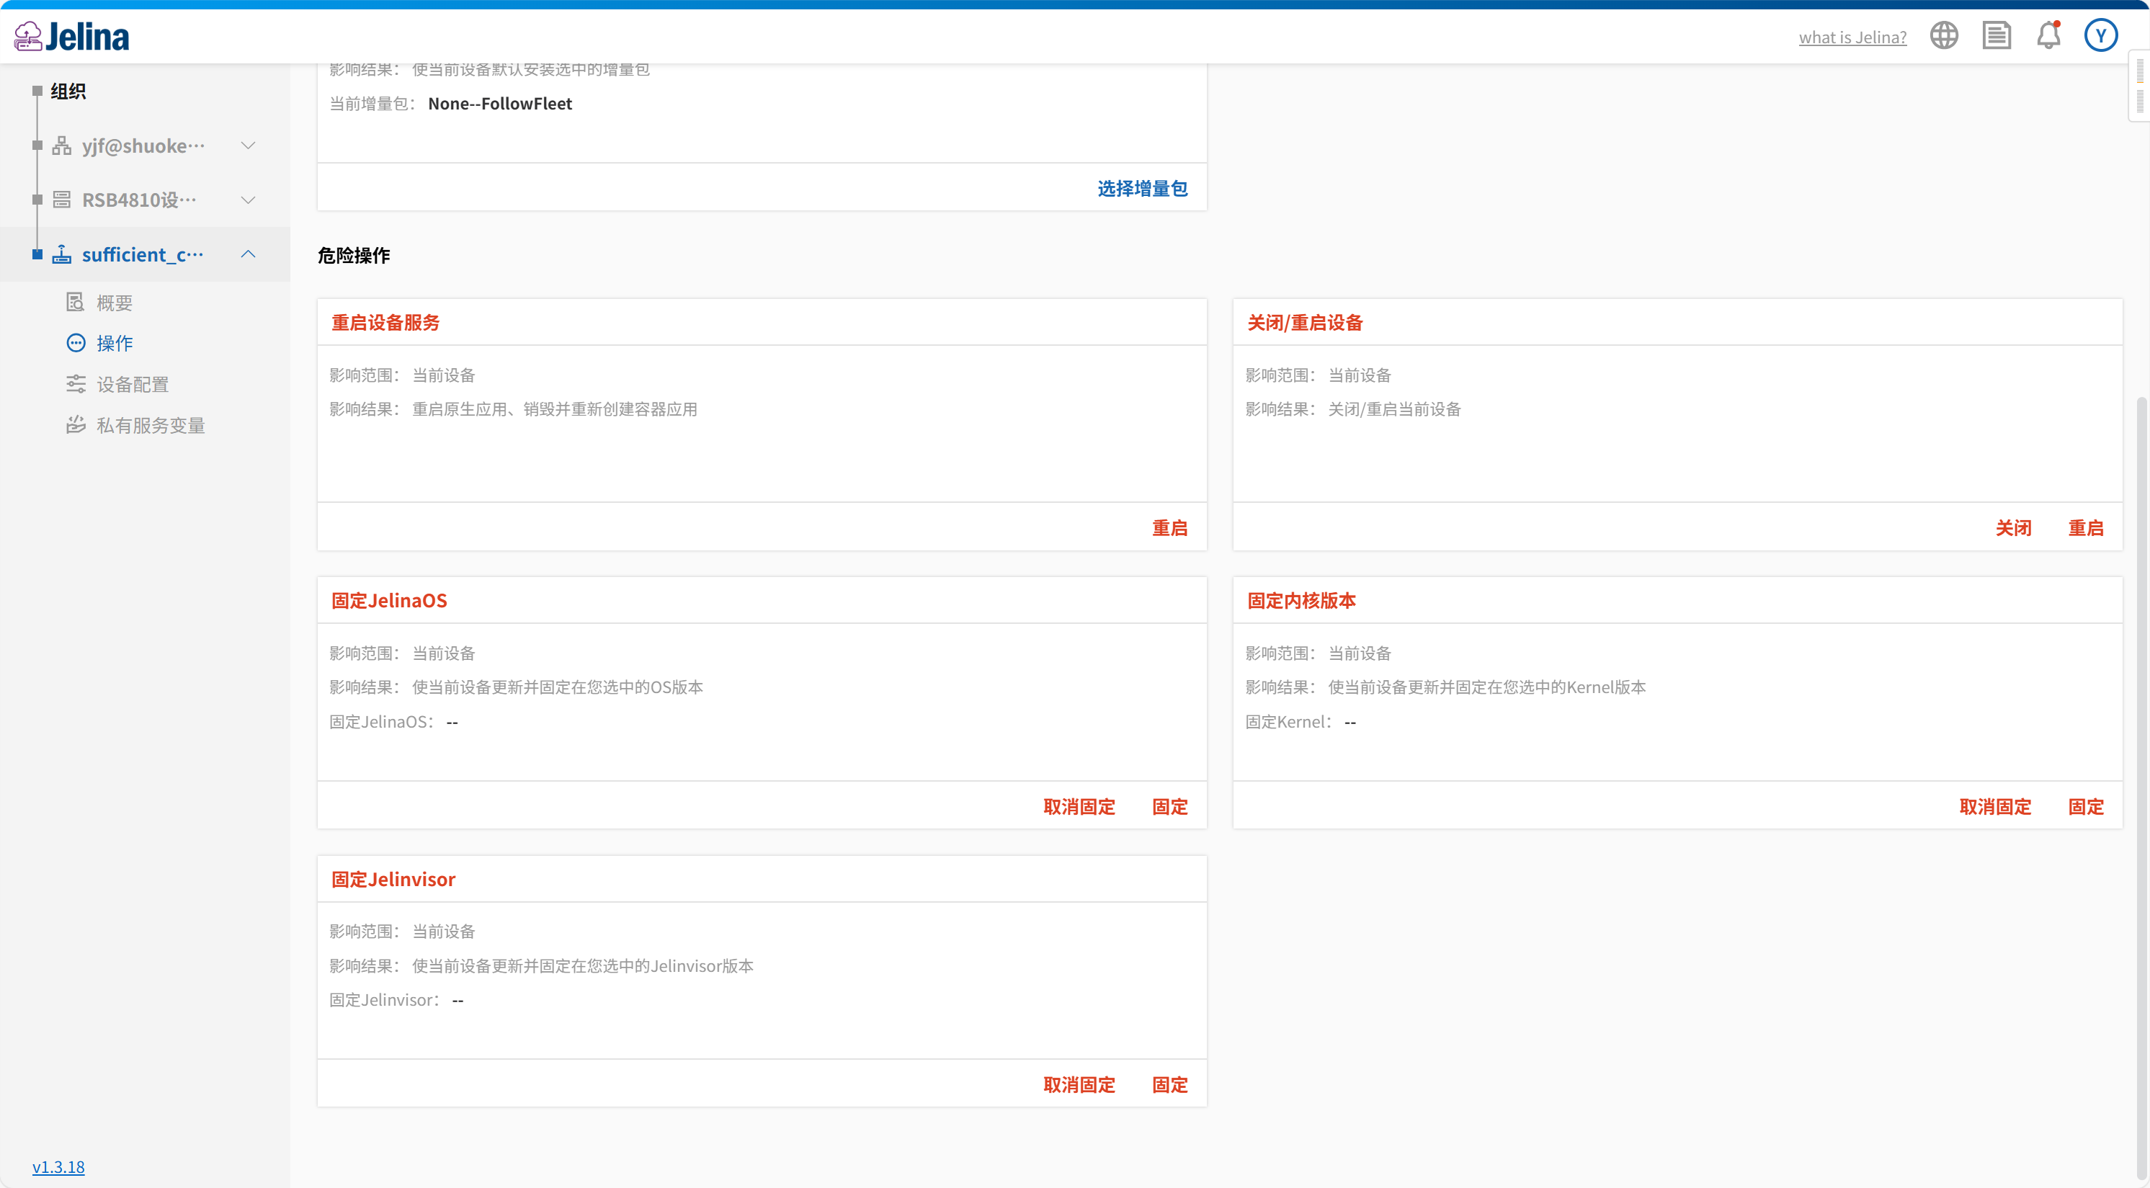
Task: Click 固定 in 固定内核版本 card
Action: (2085, 807)
